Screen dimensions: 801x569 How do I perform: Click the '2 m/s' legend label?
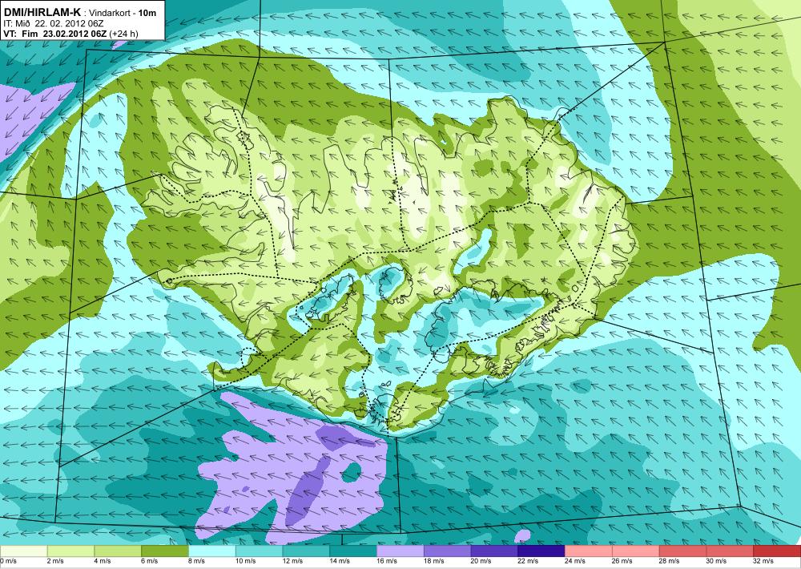56,561
